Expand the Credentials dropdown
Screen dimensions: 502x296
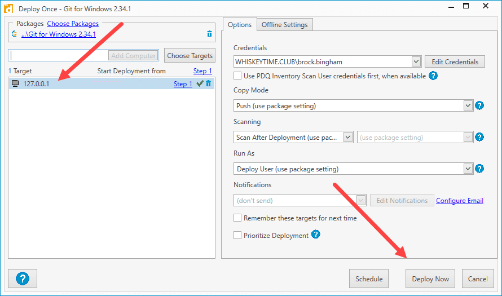[x=416, y=61]
